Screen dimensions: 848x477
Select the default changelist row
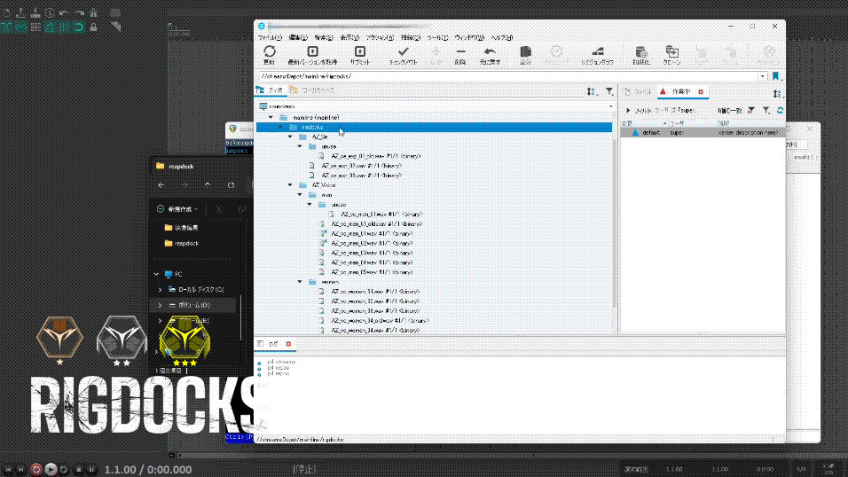click(x=703, y=132)
